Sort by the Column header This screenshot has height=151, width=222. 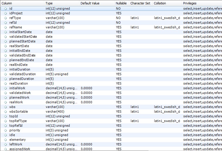(x=22, y=3)
